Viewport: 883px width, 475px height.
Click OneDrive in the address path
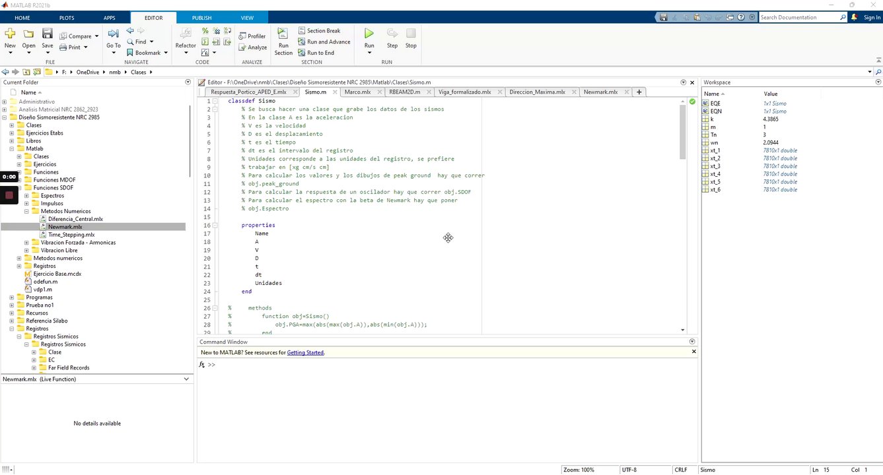coord(88,72)
